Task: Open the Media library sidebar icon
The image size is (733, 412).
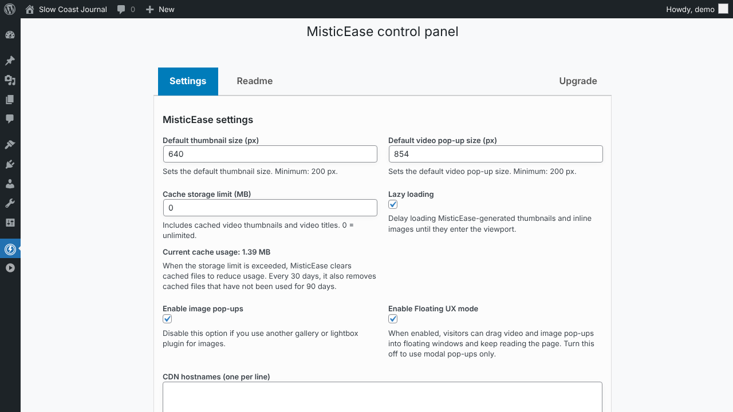Action: point(10,80)
